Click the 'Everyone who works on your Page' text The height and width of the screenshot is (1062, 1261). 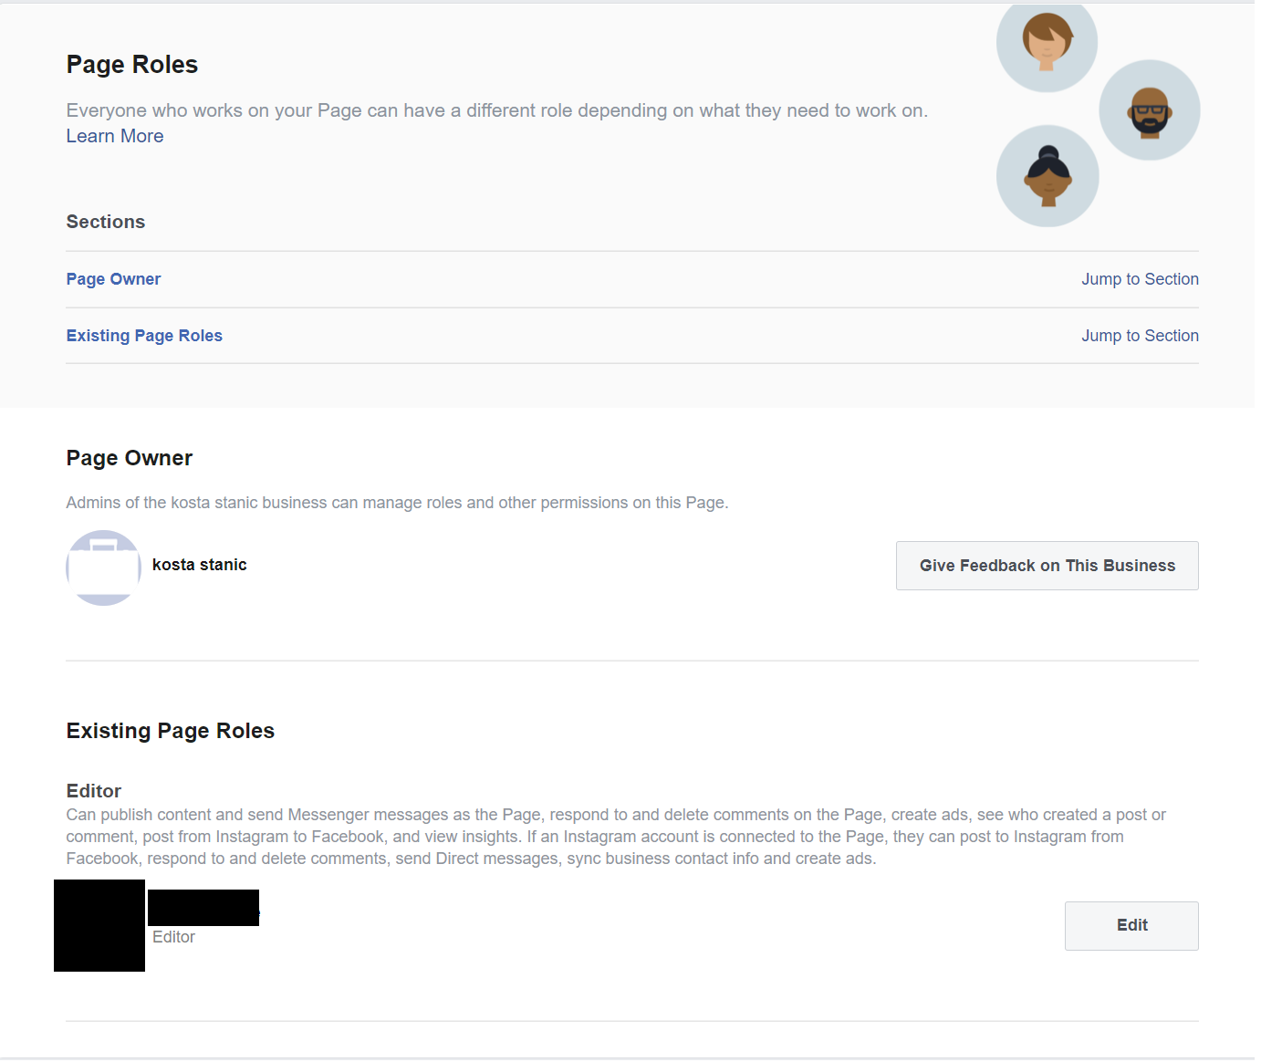pos(497,110)
